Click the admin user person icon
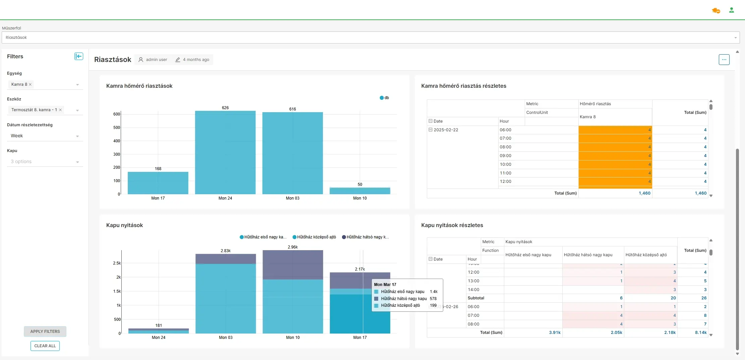 pos(141,60)
